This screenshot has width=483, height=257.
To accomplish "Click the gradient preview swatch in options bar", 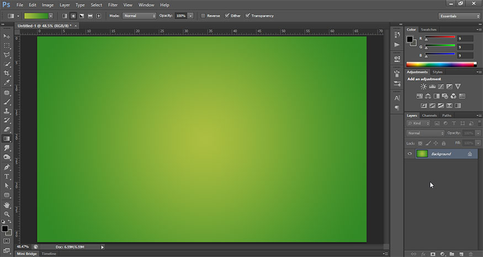I will click(x=36, y=15).
